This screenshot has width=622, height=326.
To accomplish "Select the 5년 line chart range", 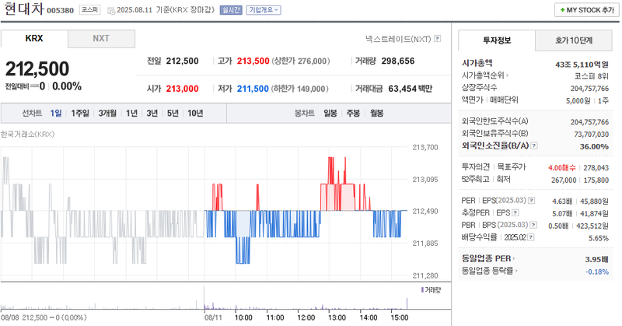I will (x=173, y=113).
